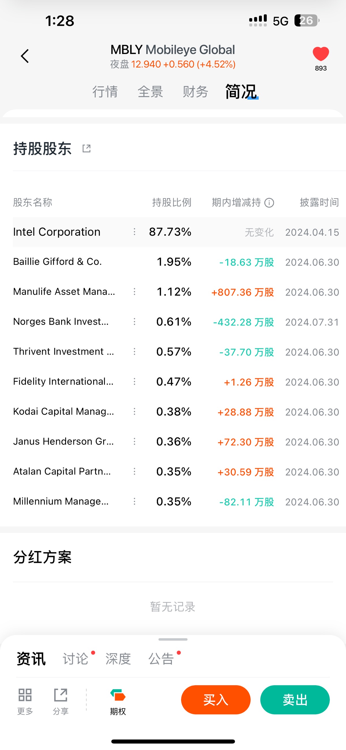Open three-dot menu for Millennium Management
The image size is (346, 750).
point(134,501)
